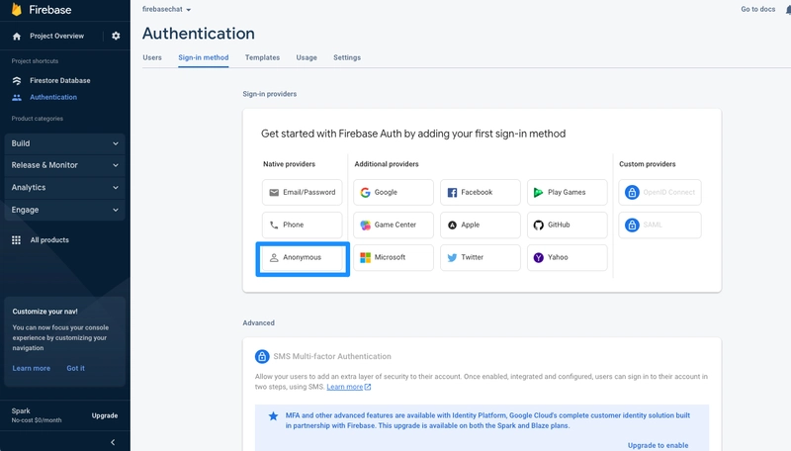Click the Firestore Database icon

point(17,81)
